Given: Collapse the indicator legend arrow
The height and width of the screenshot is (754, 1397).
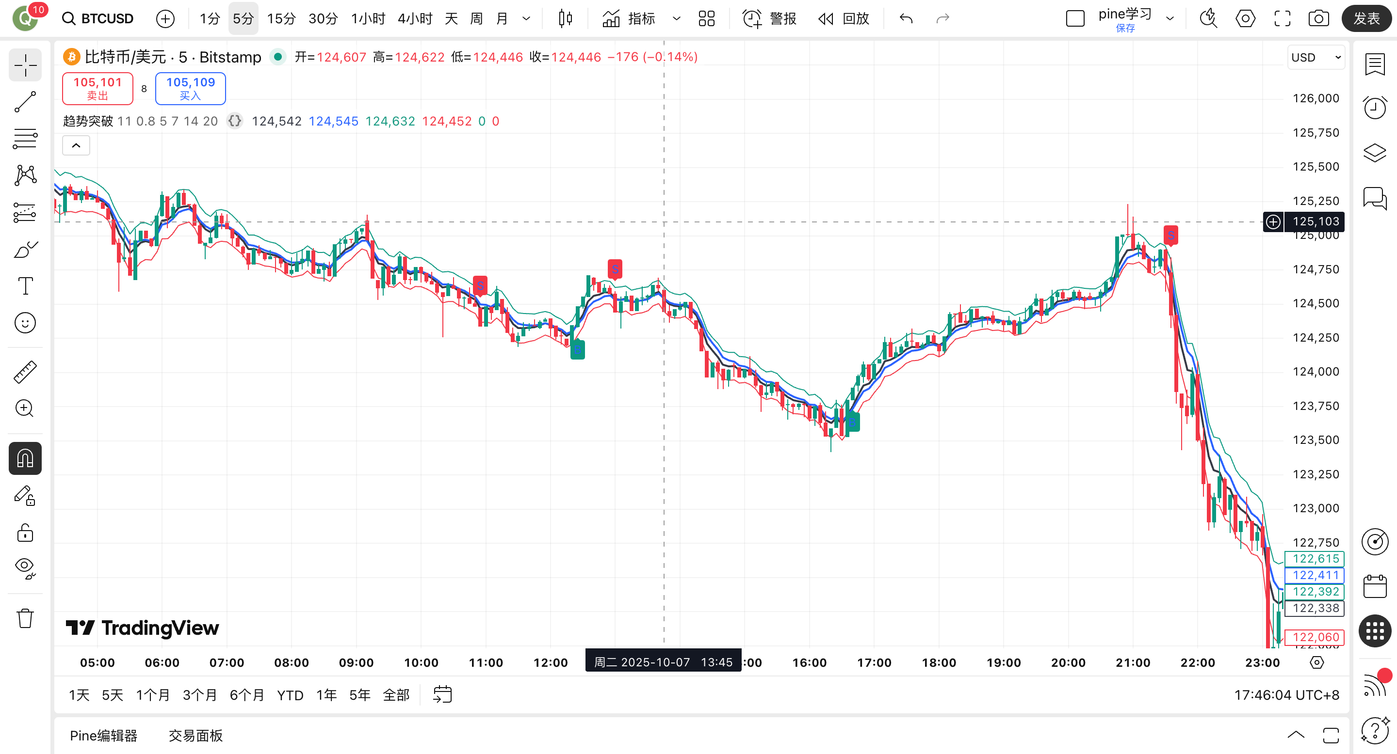Looking at the screenshot, I should (76, 145).
